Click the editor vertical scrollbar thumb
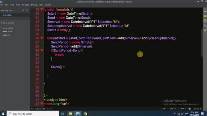 (202, 43)
